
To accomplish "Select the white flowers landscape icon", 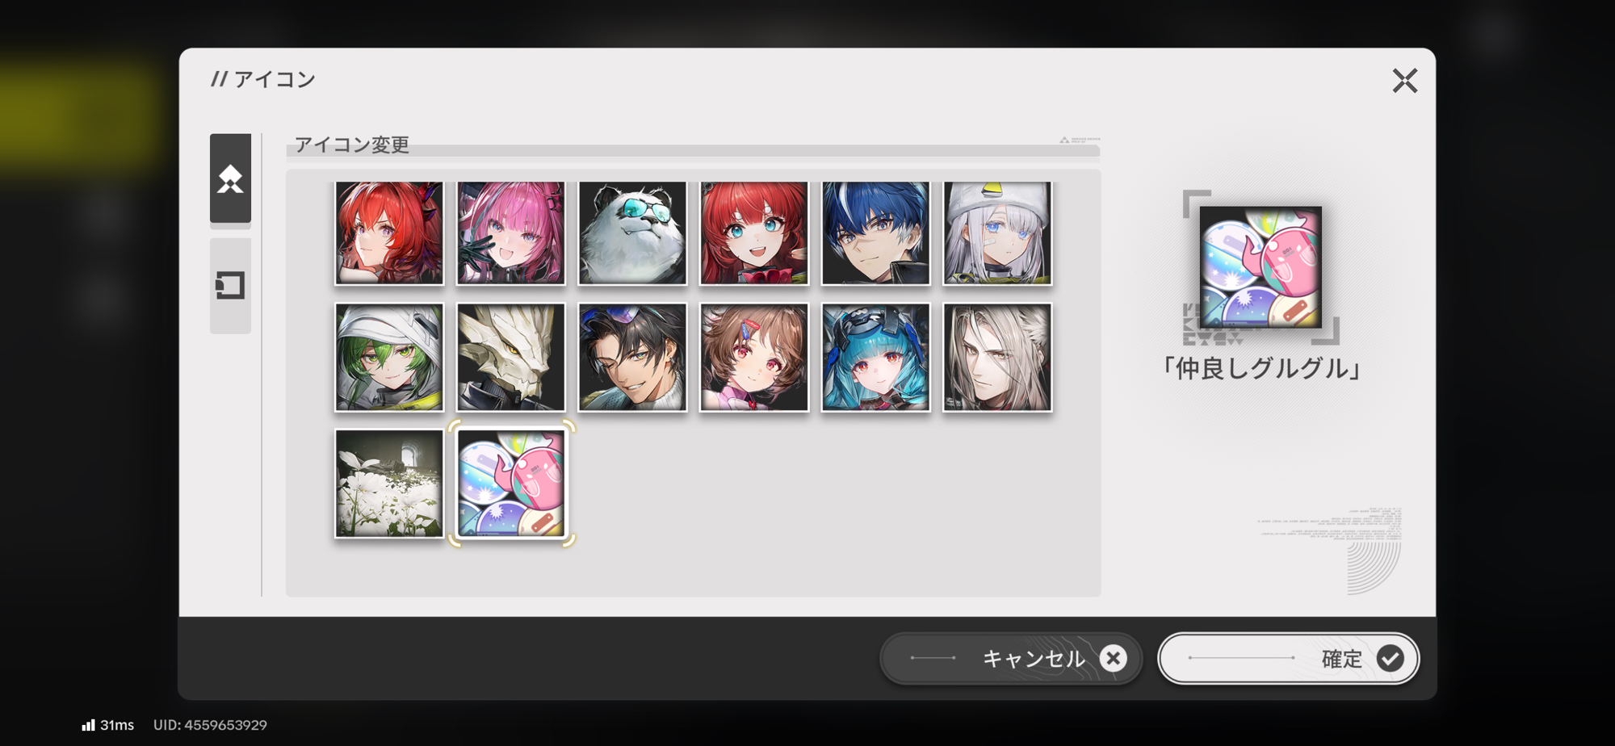I will pos(389,484).
